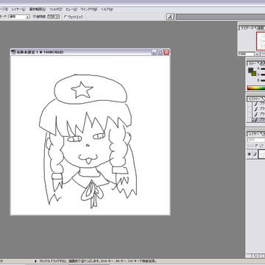This screenshot has width=265, height=265.
Task: Adjust the R color slider
Action: tap(263, 69)
